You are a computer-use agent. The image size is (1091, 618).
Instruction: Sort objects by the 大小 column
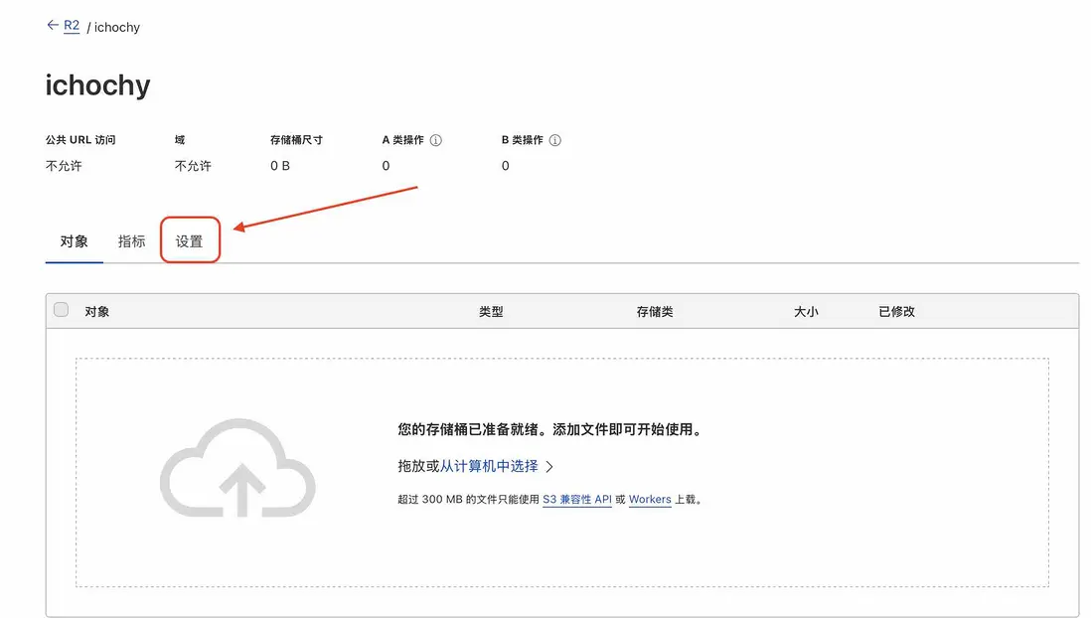click(807, 310)
